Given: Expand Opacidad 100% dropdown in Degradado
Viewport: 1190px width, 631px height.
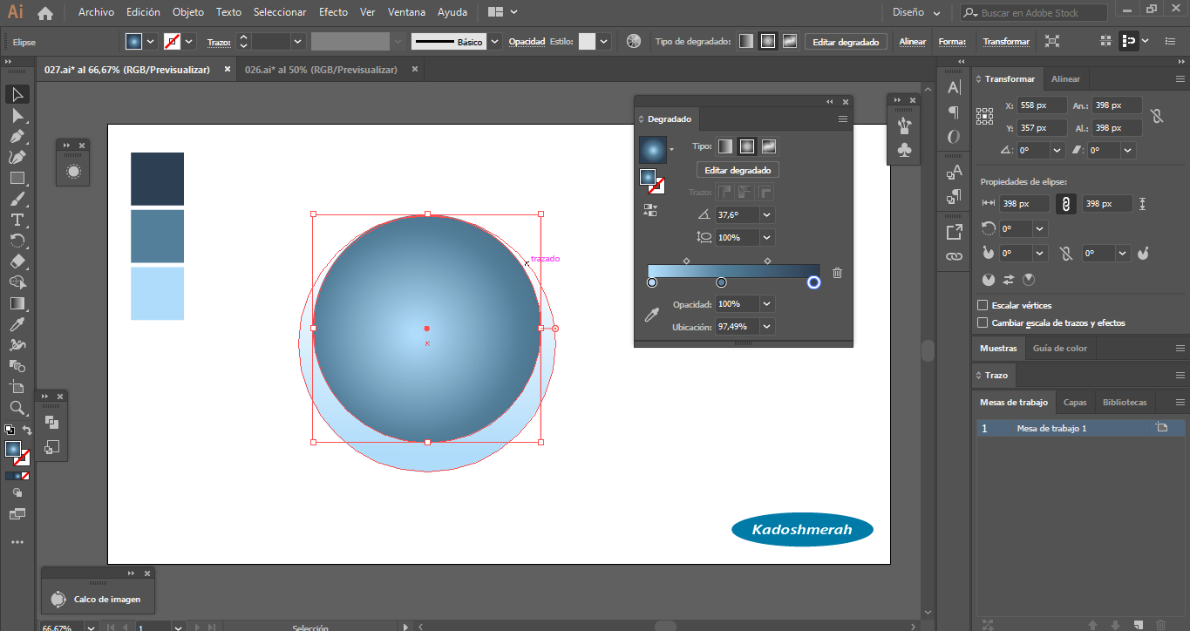Looking at the screenshot, I should (767, 304).
